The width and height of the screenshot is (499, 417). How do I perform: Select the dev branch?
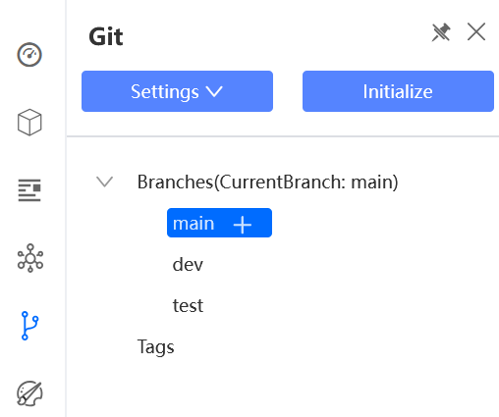point(188,264)
